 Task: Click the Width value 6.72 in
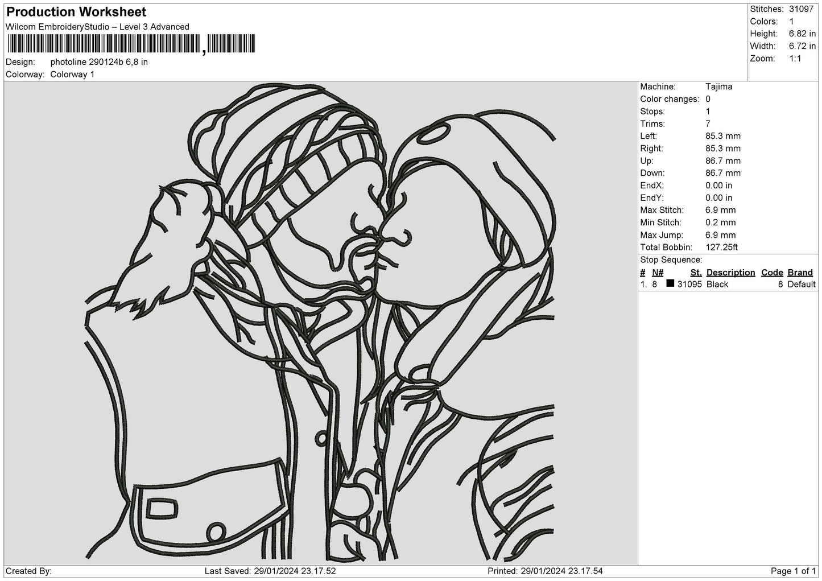802,46
